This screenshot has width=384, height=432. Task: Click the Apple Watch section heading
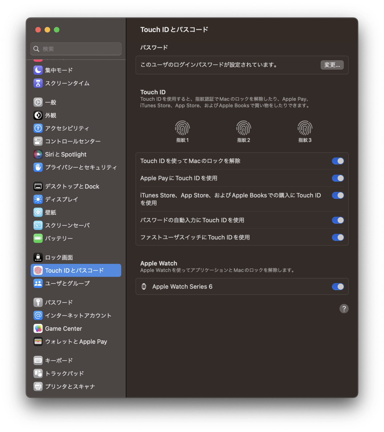point(159,263)
